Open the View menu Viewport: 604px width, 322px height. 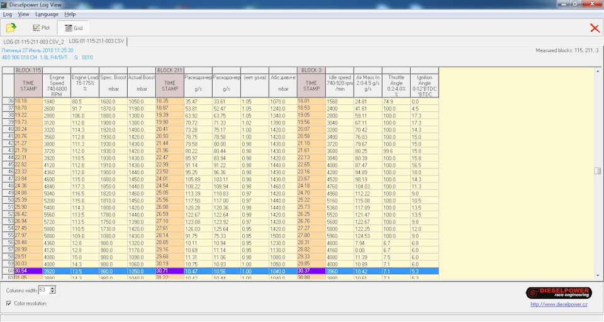tap(24, 14)
